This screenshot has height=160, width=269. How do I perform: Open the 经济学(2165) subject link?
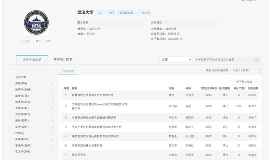coord(23,90)
